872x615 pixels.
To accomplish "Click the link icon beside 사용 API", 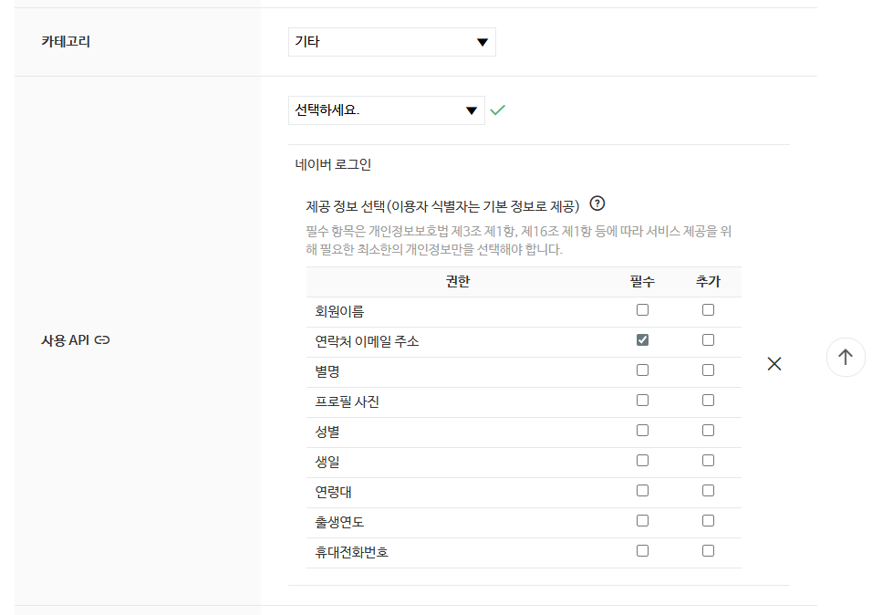I will 102,340.
